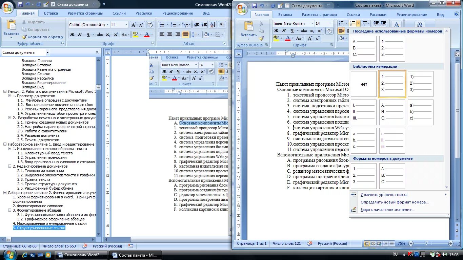Viewport: 463px width, 260px height.
Task: Collapse Лабораторное занятие 1 tree node
Action: click(5, 144)
